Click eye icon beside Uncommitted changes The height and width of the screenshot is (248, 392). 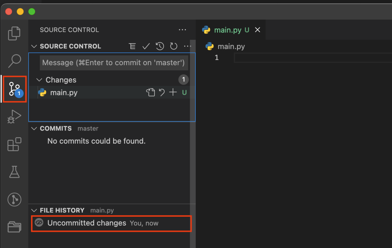click(39, 223)
